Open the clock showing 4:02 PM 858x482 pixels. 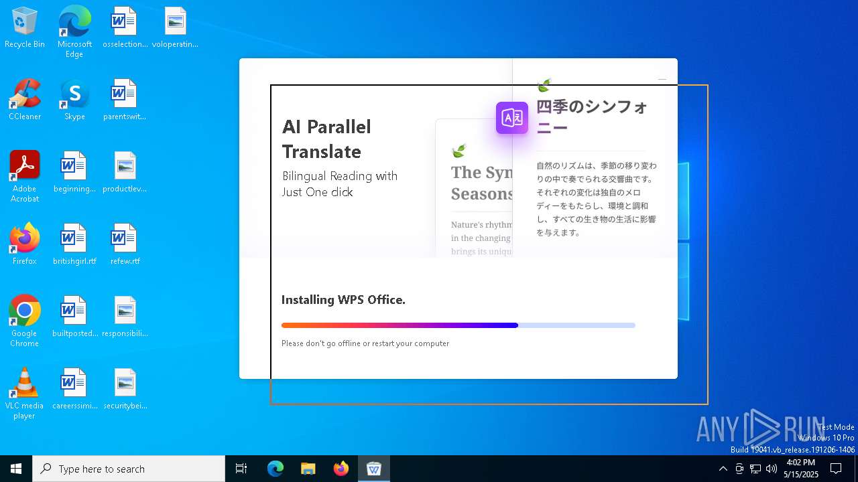pyautogui.click(x=801, y=469)
